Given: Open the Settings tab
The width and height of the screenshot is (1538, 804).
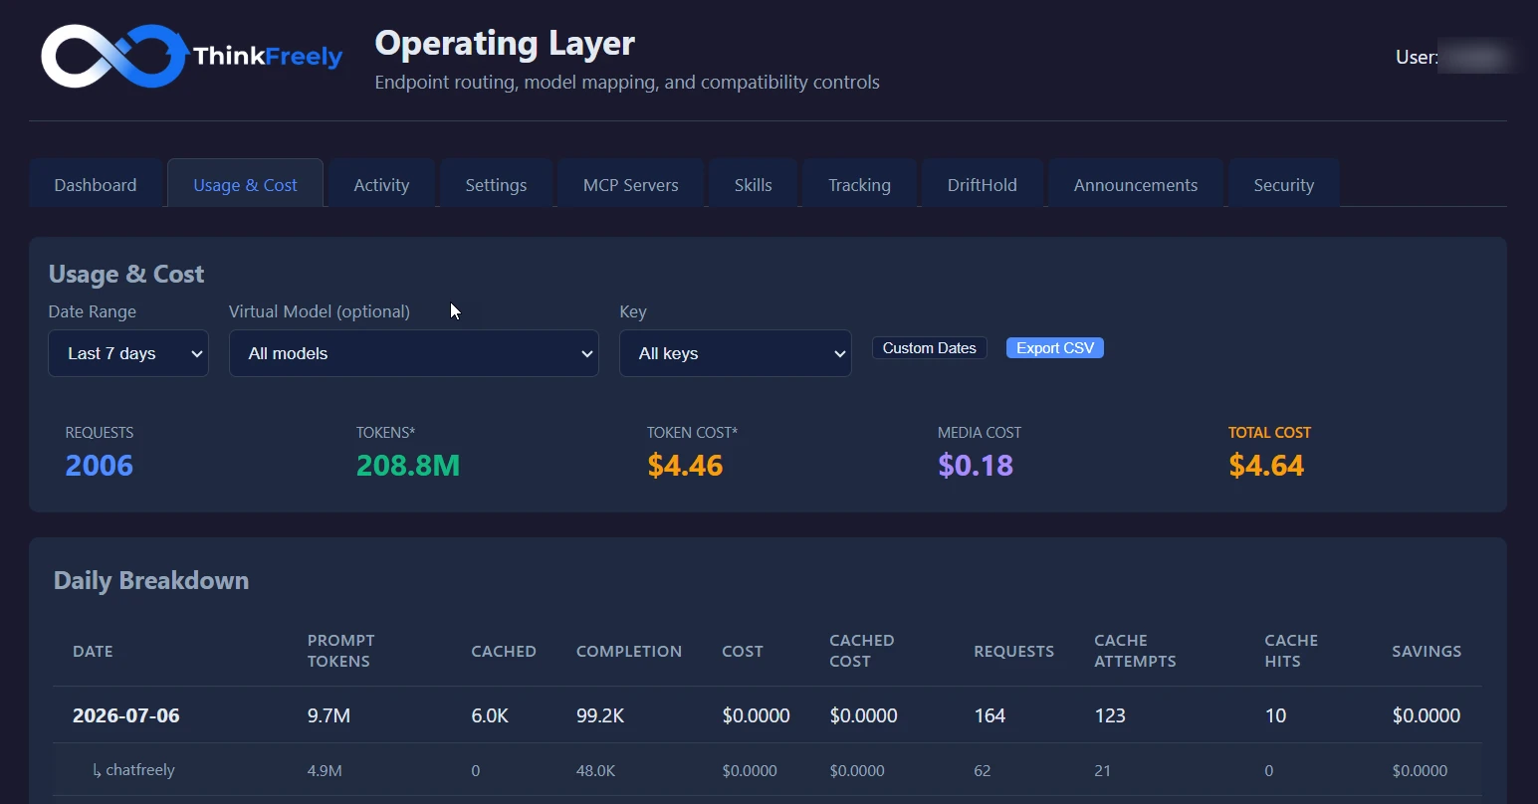Looking at the screenshot, I should [496, 184].
